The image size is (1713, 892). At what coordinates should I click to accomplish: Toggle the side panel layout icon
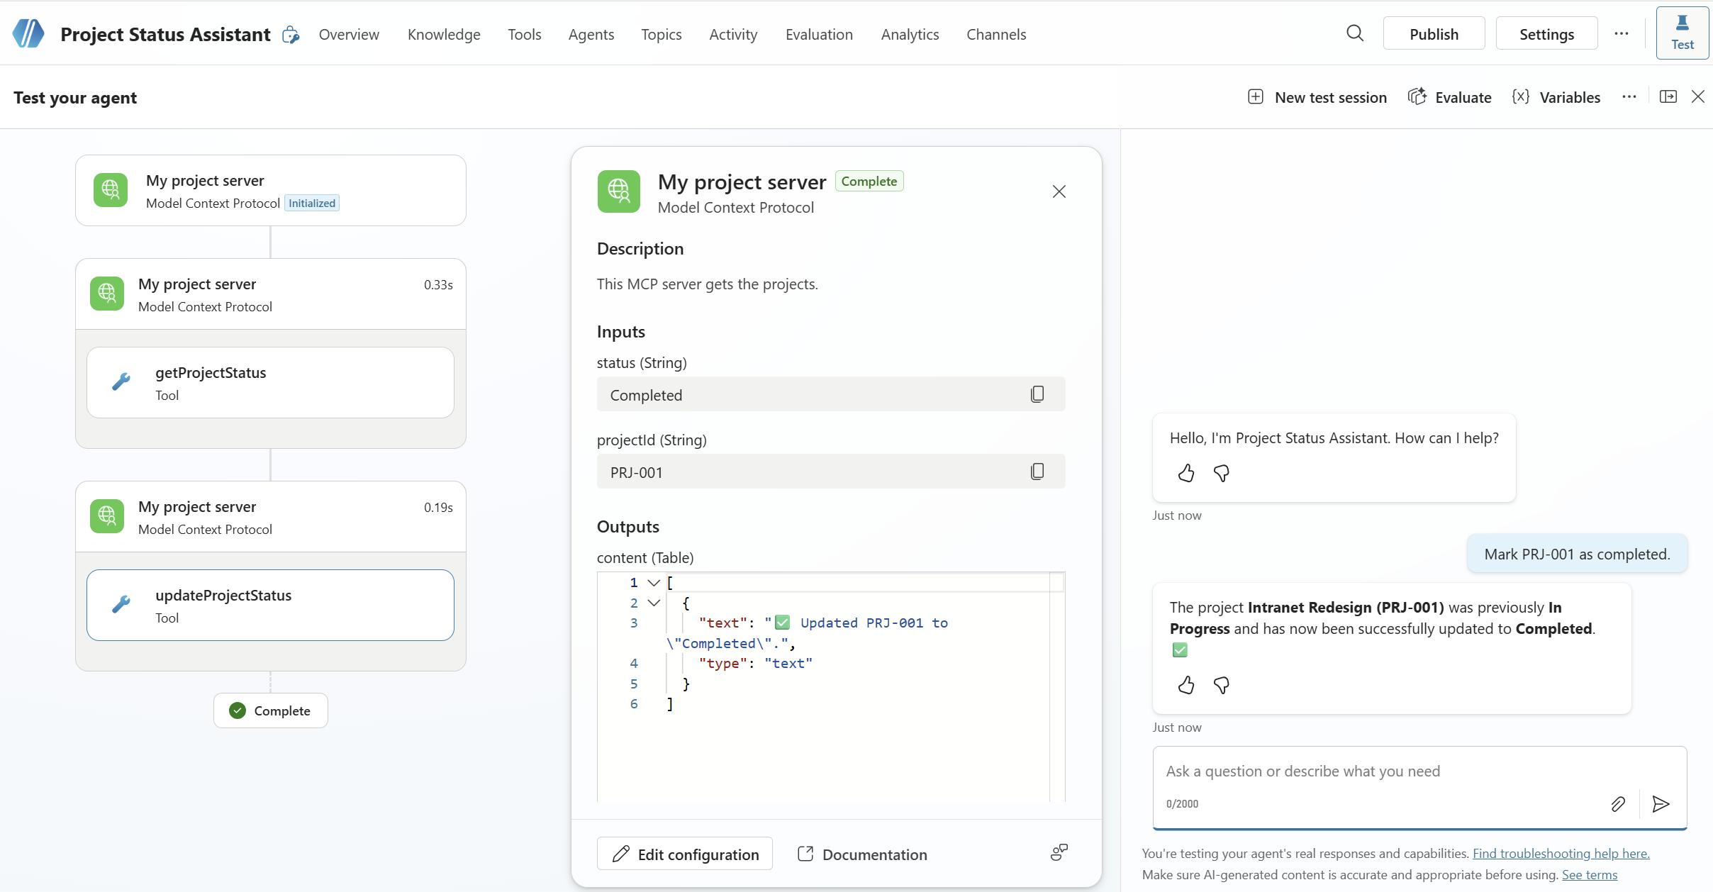pos(1668,97)
